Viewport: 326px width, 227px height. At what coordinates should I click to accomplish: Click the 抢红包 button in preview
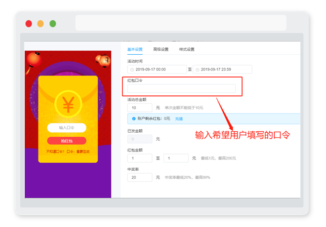67,141
